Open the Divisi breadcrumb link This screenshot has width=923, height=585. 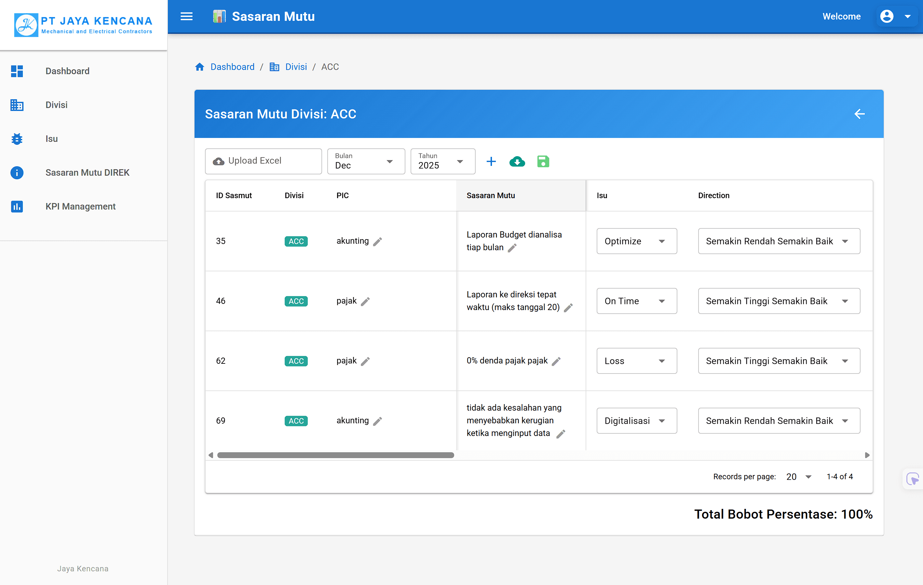tap(296, 66)
